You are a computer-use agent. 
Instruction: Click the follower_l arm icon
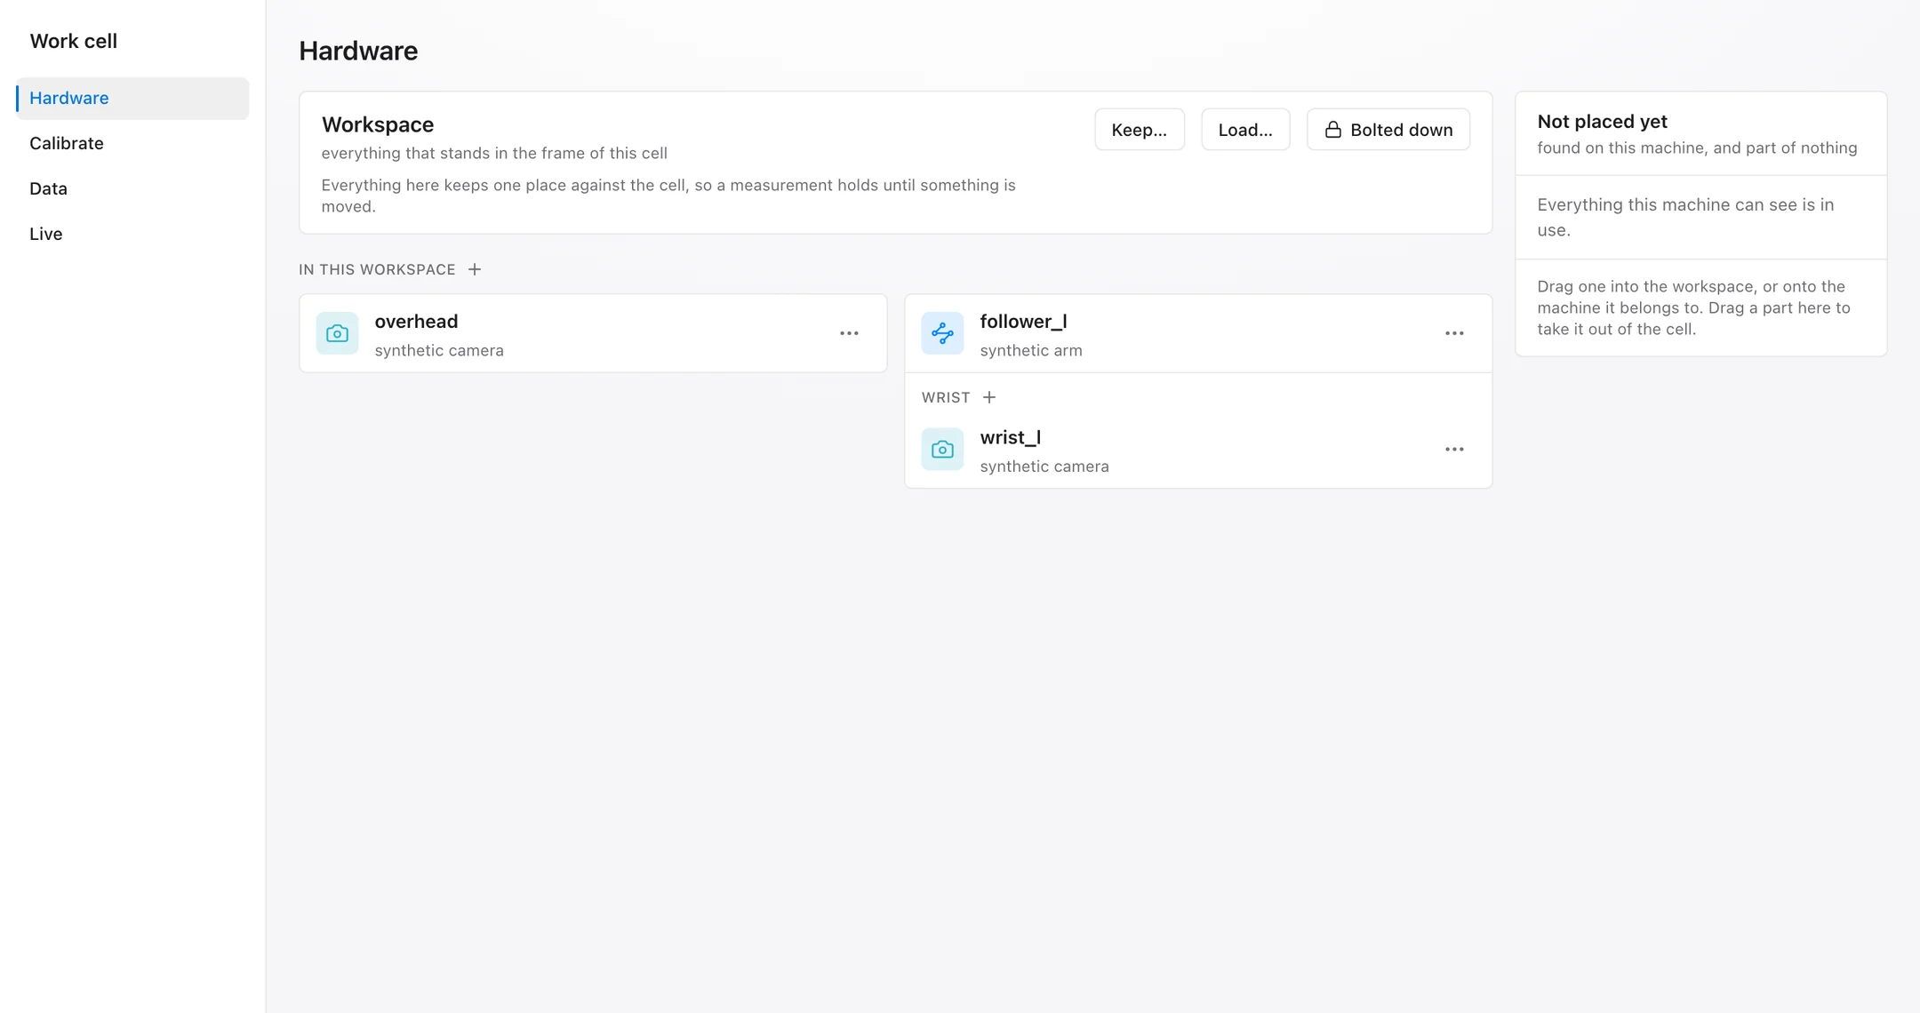942,333
